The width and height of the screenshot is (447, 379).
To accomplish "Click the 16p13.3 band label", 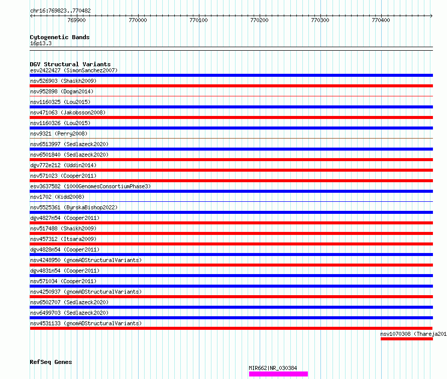I will coord(41,43).
